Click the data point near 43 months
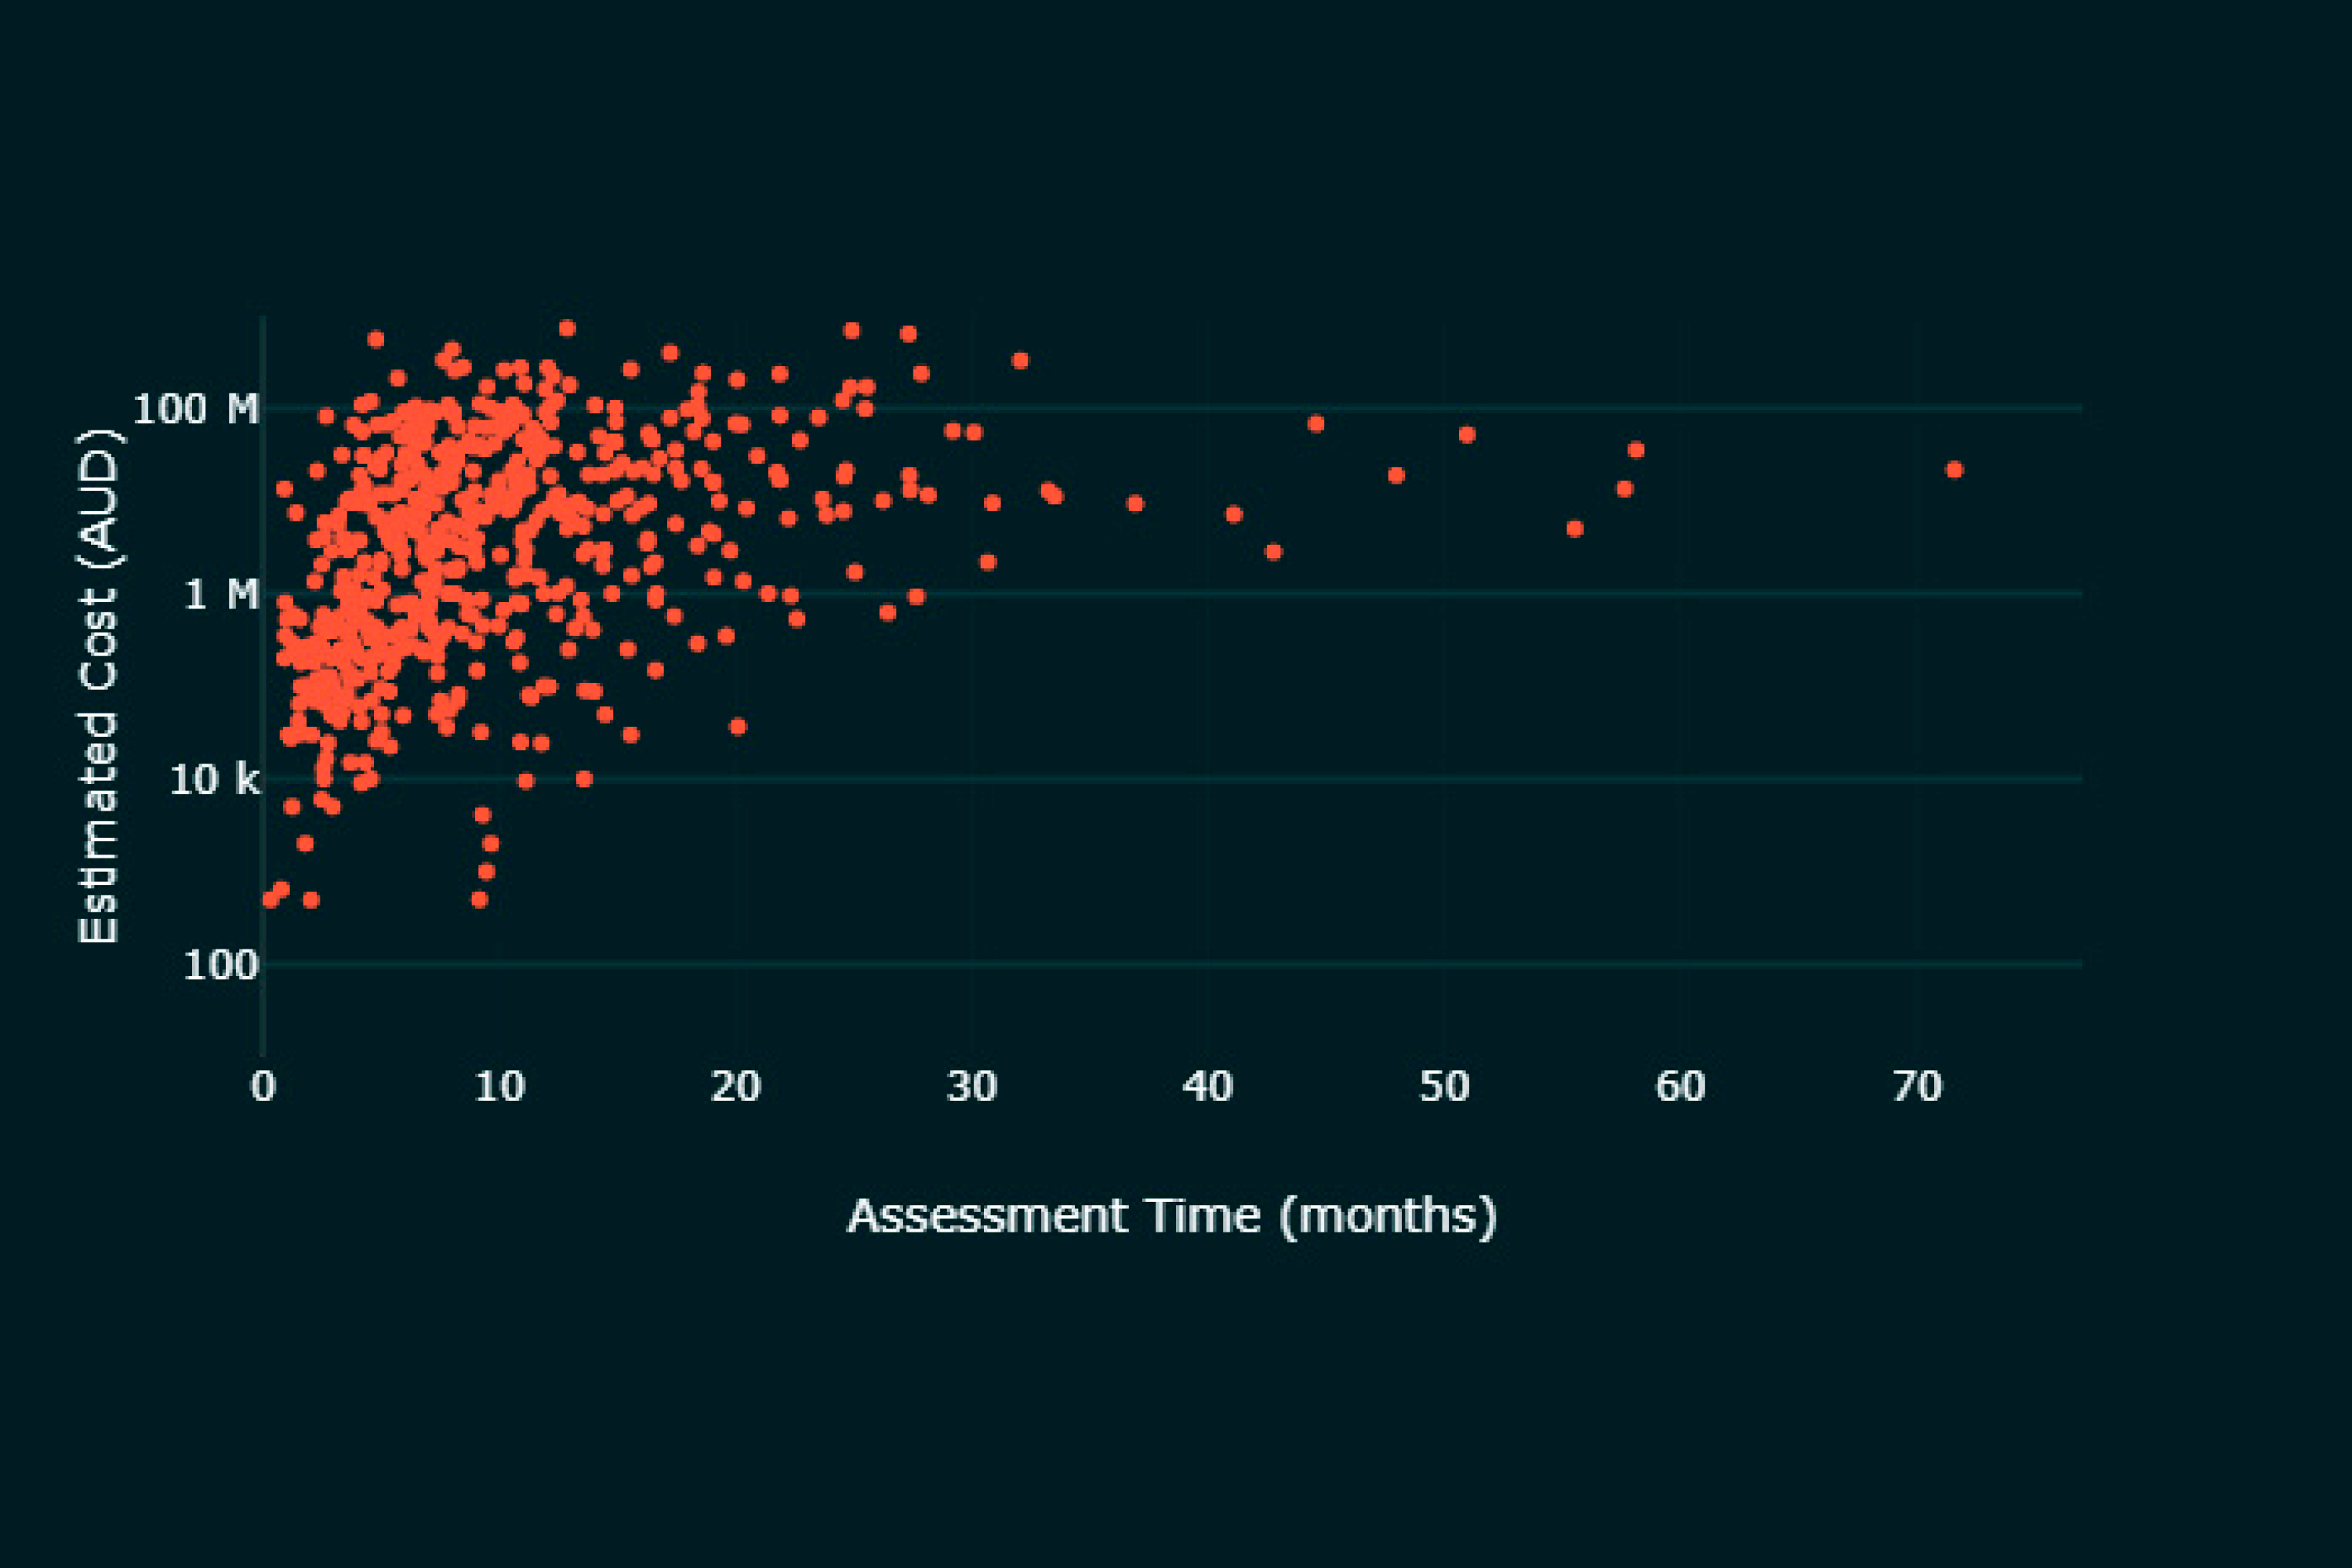The image size is (2352, 1568). [x=1273, y=552]
